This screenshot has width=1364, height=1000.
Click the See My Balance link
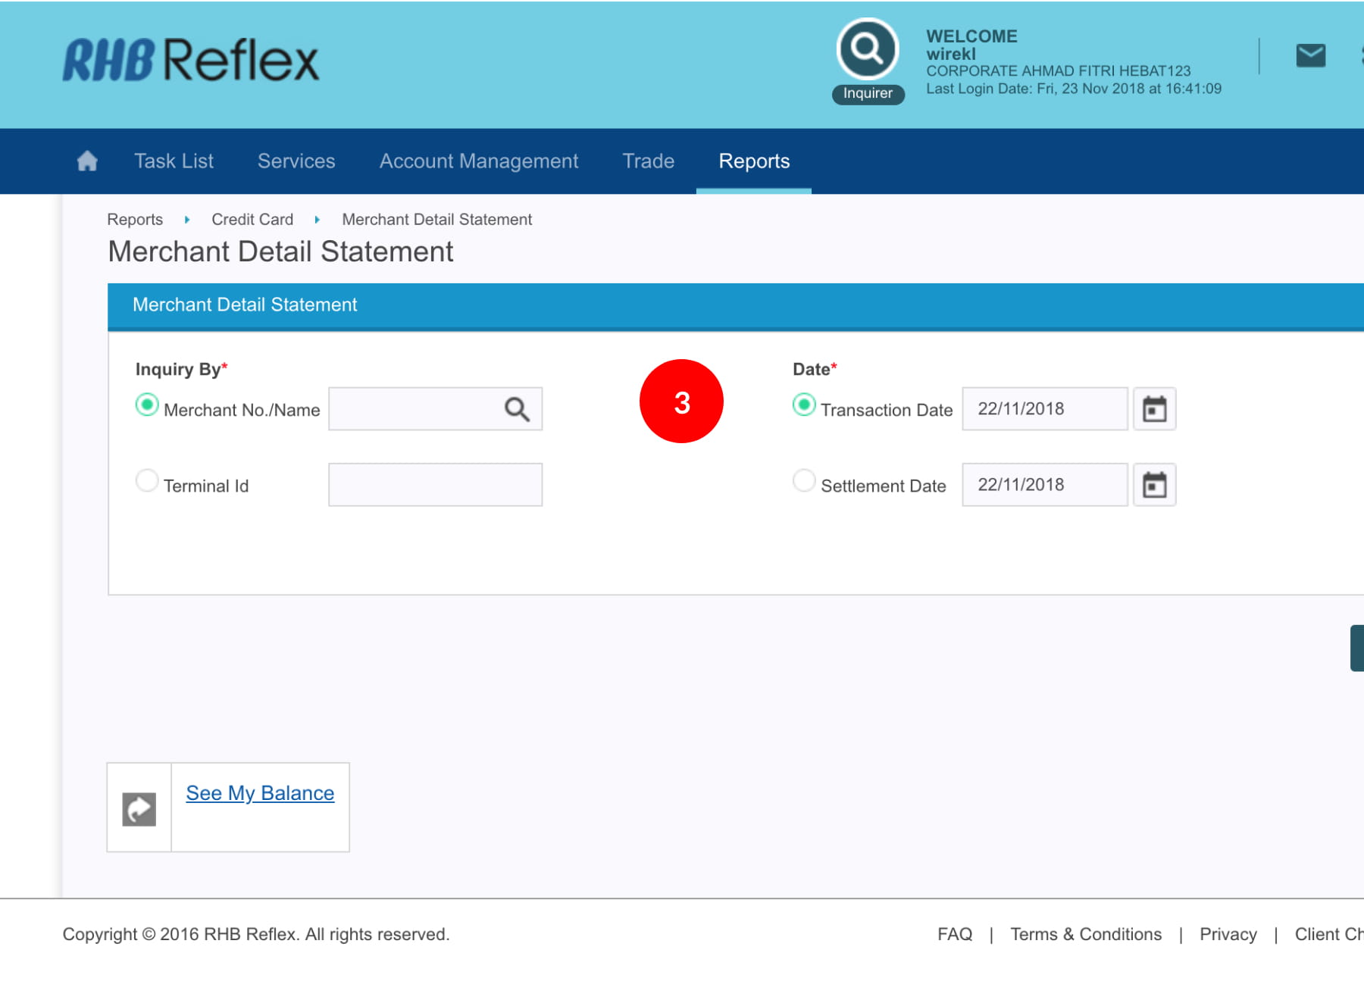click(x=260, y=793)
